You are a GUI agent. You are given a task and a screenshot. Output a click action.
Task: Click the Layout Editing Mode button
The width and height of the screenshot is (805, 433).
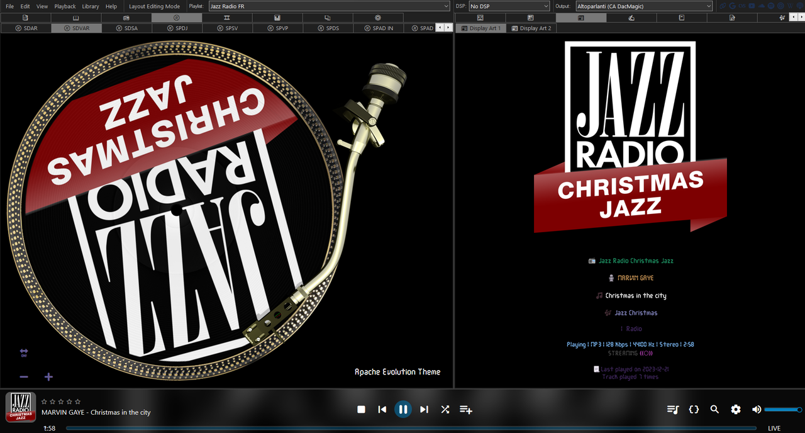[x=154, y=6]
